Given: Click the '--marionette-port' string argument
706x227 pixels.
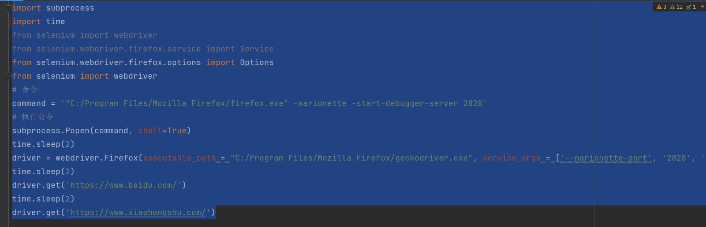Looking at the screenshot, I should (x=606, y=158).
